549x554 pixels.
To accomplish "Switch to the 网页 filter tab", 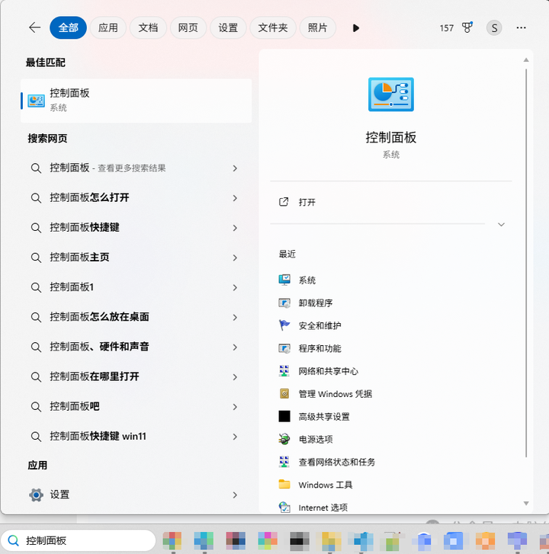I will [188, 27].
